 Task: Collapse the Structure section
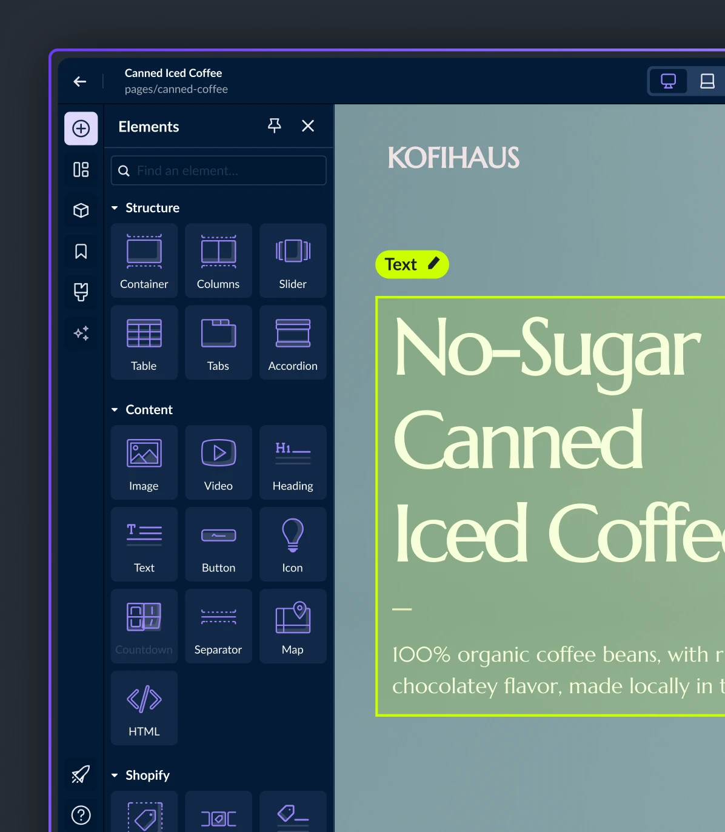point(145,208)
